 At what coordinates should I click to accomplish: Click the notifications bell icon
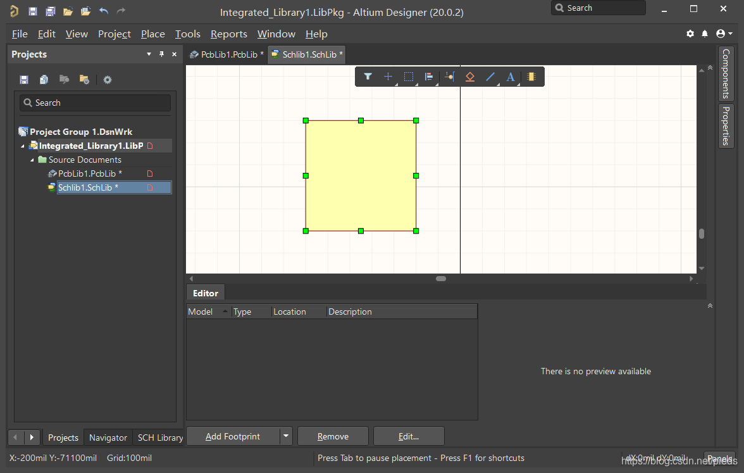(x=705, y=34)
